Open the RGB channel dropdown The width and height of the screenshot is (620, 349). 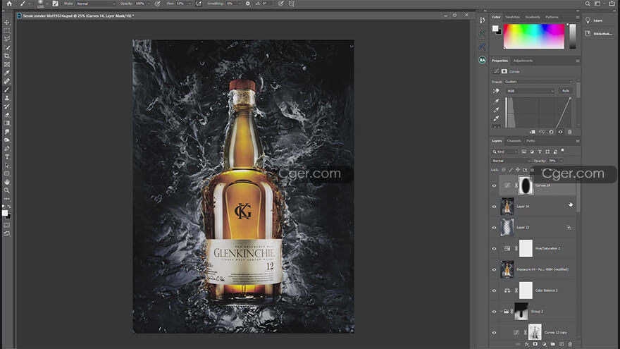pos(531,91)
